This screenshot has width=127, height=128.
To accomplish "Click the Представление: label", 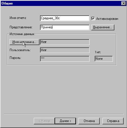I will pos(21,27).
